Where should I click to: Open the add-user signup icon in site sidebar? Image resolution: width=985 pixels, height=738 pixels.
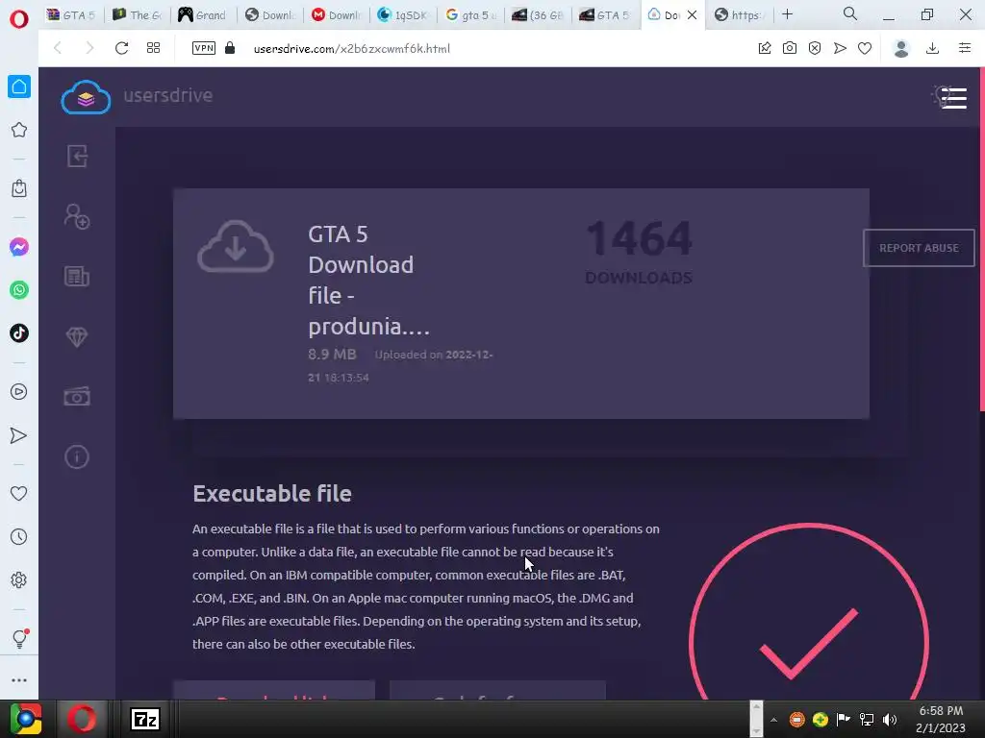[77, 216]
